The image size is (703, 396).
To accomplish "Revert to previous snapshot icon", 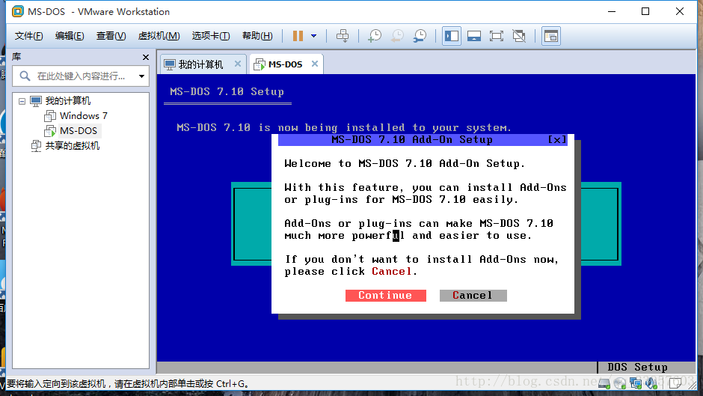I will click(x=397, y=36).
